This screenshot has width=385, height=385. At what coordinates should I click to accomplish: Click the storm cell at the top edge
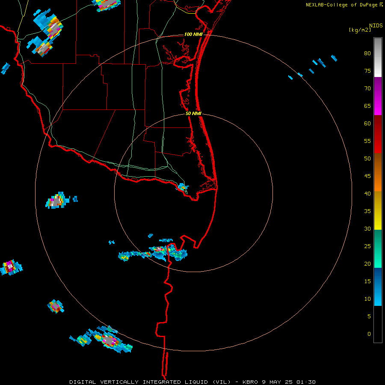click(107, 6)
